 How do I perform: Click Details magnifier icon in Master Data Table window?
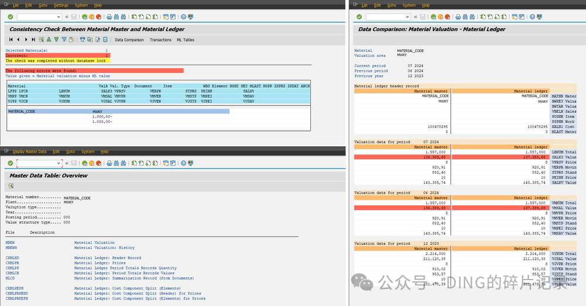click(x=11, y=186)
